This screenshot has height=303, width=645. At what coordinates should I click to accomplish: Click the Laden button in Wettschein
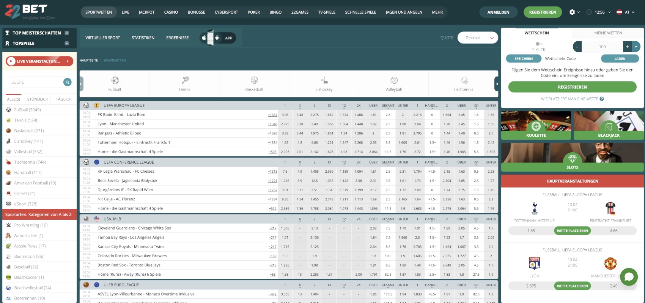pyautogui.click(x=620, y=59)
